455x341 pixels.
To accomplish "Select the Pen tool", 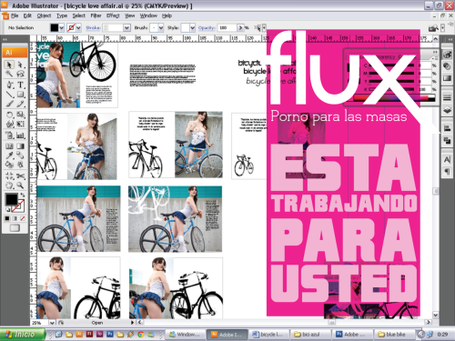I will click(x=9, y=85).
